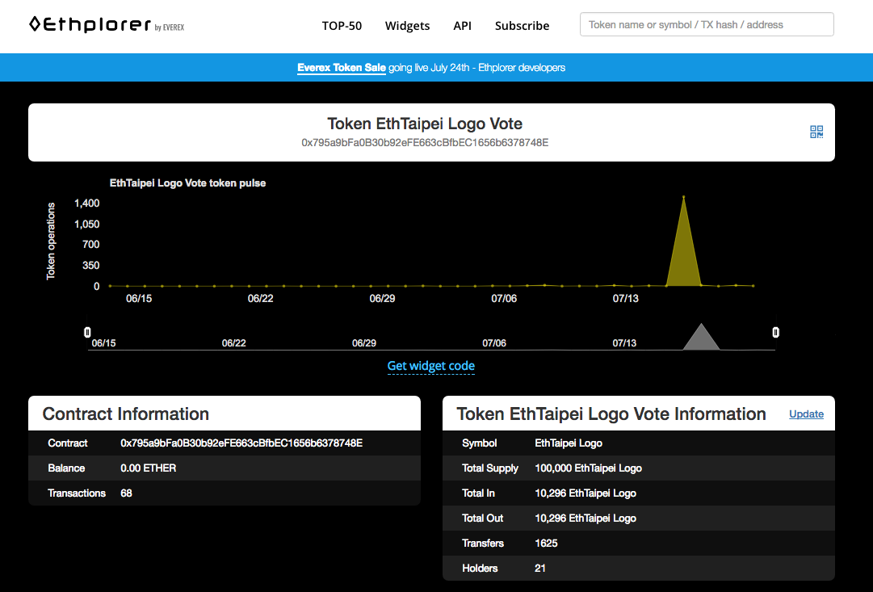Select the contract address in Contract Information
The image size is (873, 592).
241,443
